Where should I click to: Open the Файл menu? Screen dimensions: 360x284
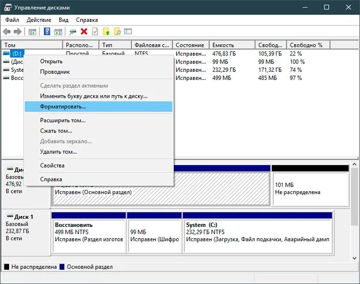(x=12, y=20)
